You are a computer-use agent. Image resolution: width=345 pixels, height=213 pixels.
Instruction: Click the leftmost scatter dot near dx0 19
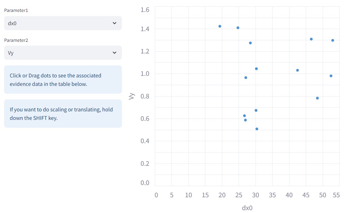[x=220, y=26]
